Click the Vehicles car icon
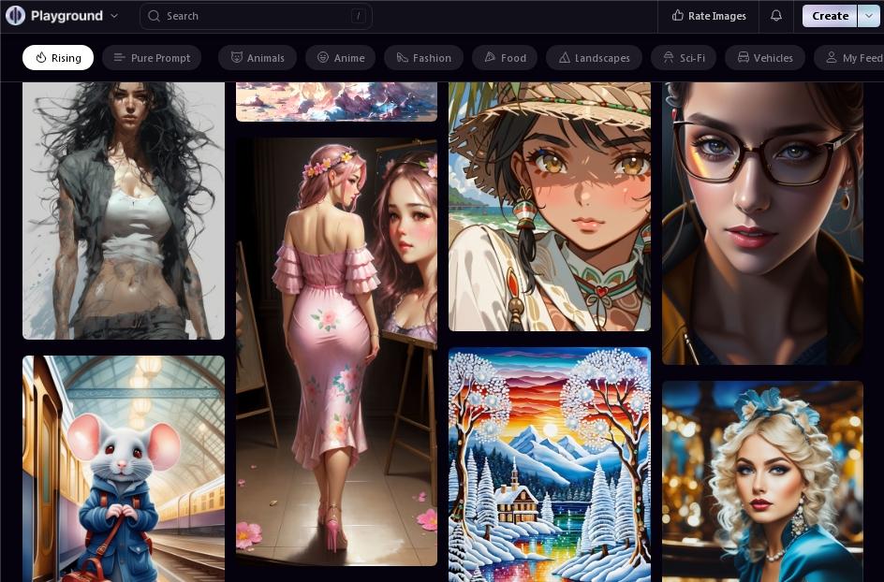This screenshot has height=582, width=884. (x=743, y=58)
